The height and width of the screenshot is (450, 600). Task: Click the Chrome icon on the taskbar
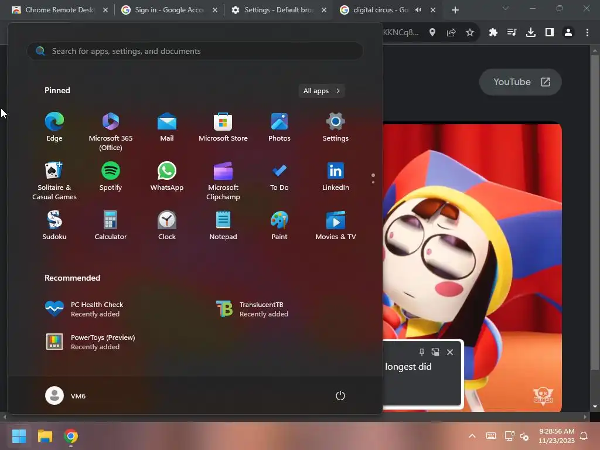[x=71, y=436]
